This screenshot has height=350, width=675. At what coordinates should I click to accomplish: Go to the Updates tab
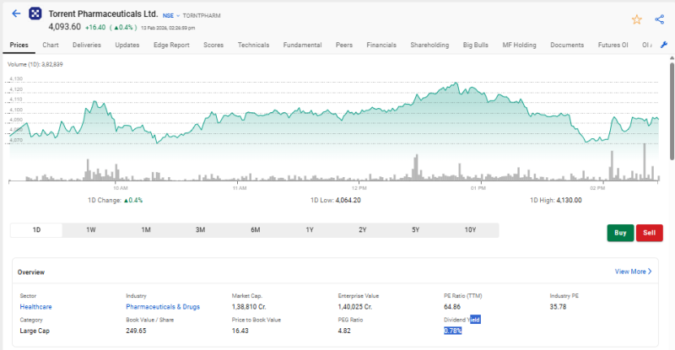pos(127,45)
